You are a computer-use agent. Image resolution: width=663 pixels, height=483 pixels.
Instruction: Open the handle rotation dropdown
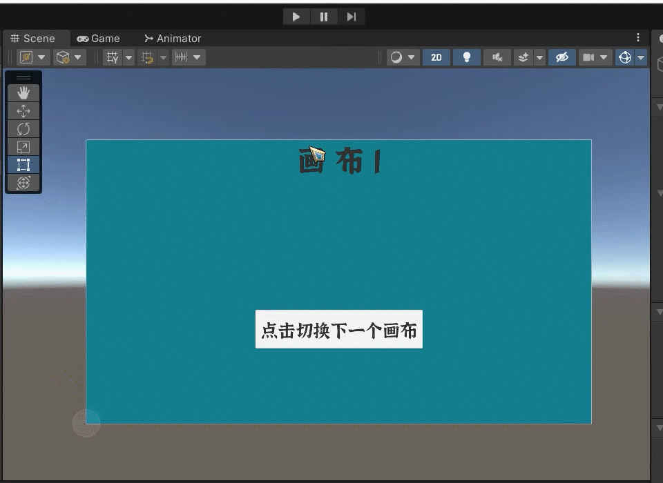pos(78,57)
